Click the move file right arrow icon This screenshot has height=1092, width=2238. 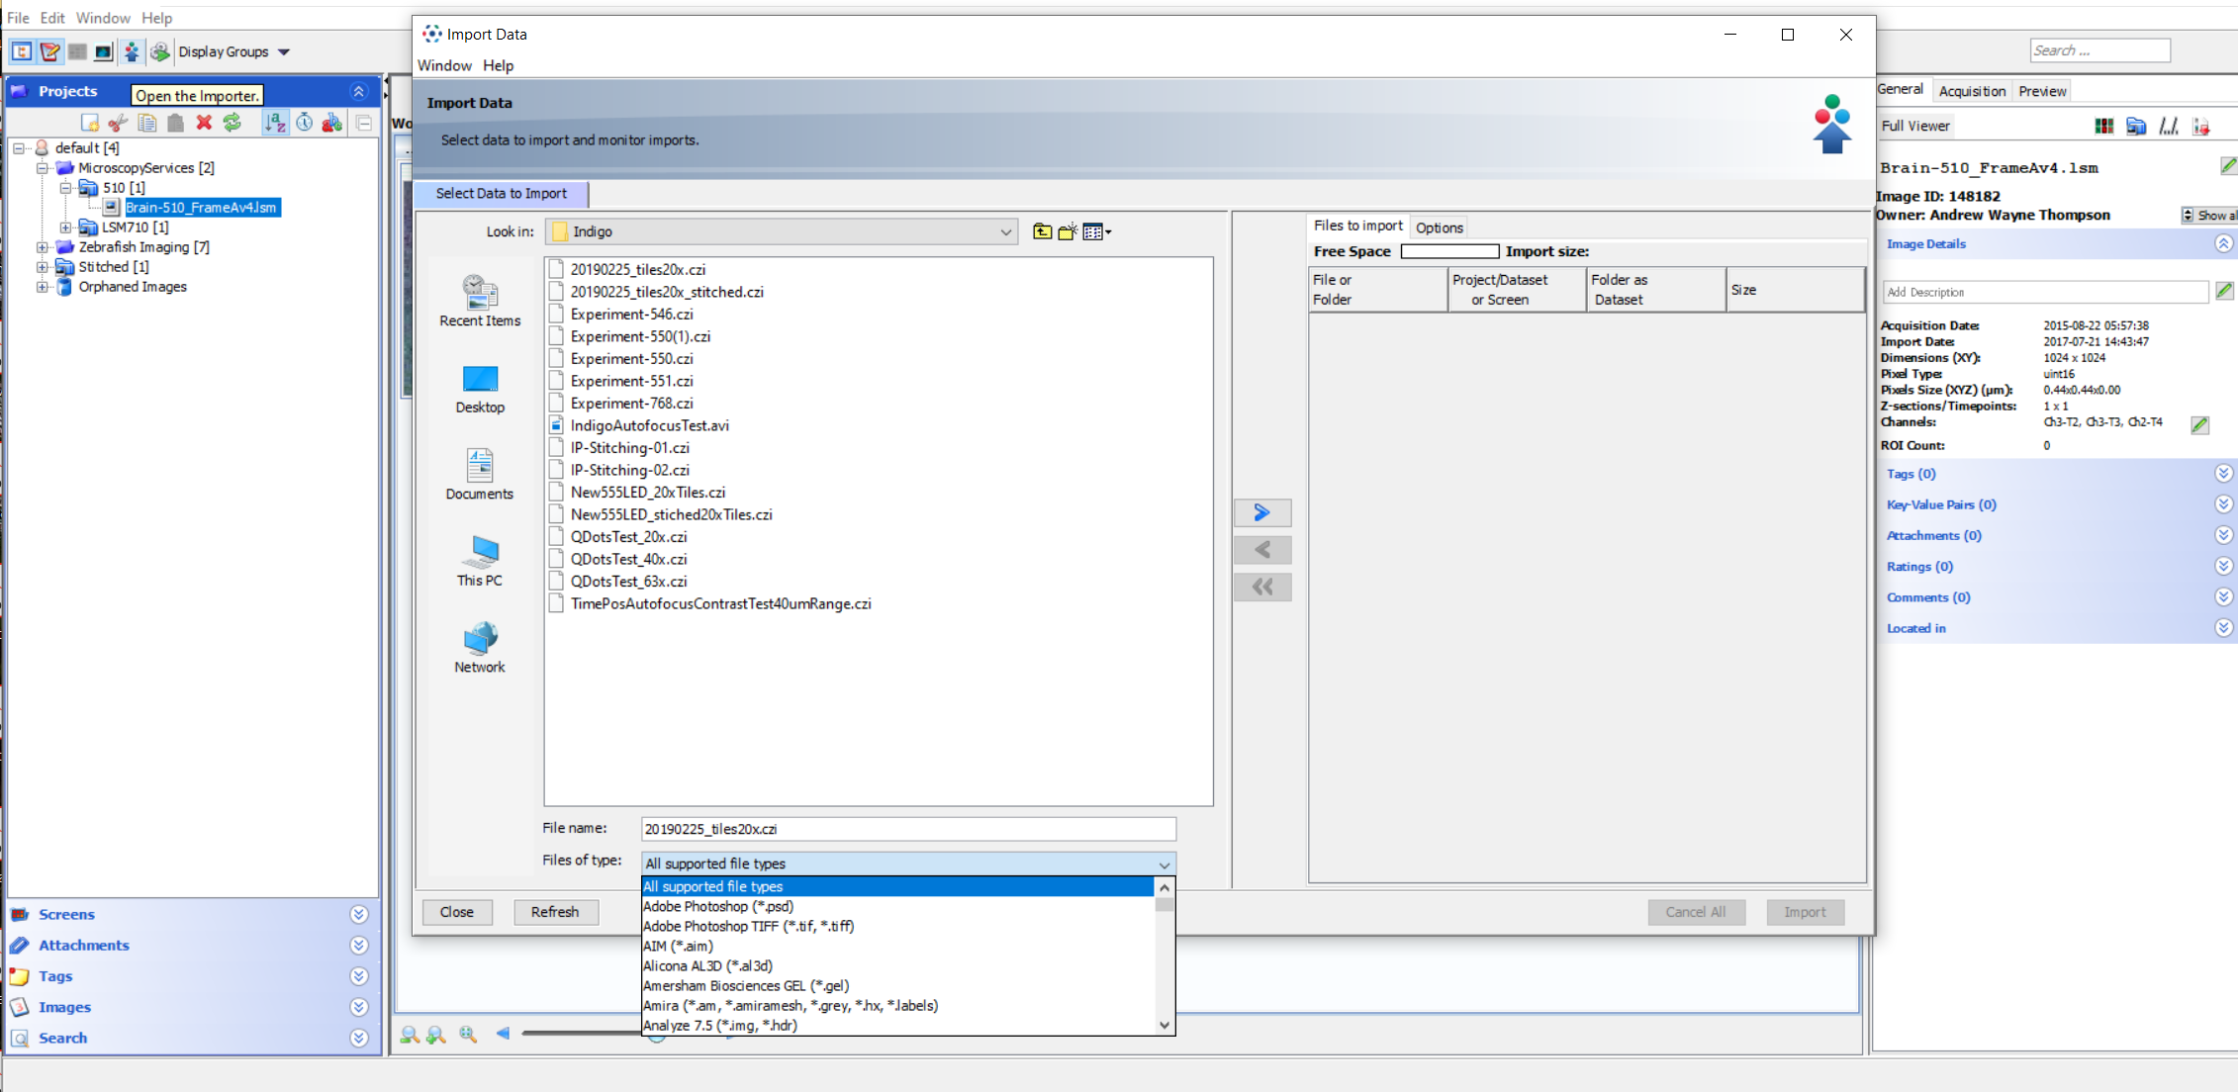[1260, 511]
